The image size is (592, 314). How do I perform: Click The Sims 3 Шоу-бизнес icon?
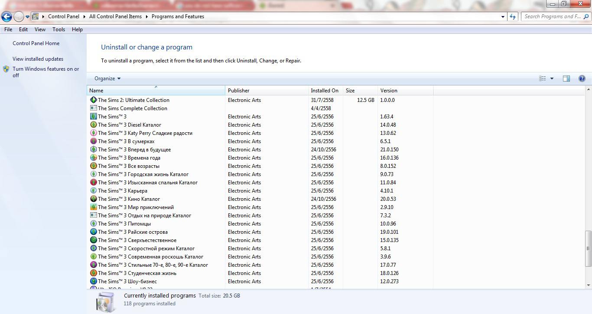tap(93, 281)
